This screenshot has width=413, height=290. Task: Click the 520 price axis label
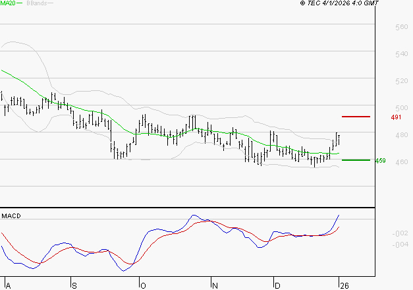pos(402,81)
